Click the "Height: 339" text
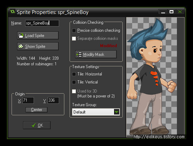The image size is (193, 146). point(49,58)
